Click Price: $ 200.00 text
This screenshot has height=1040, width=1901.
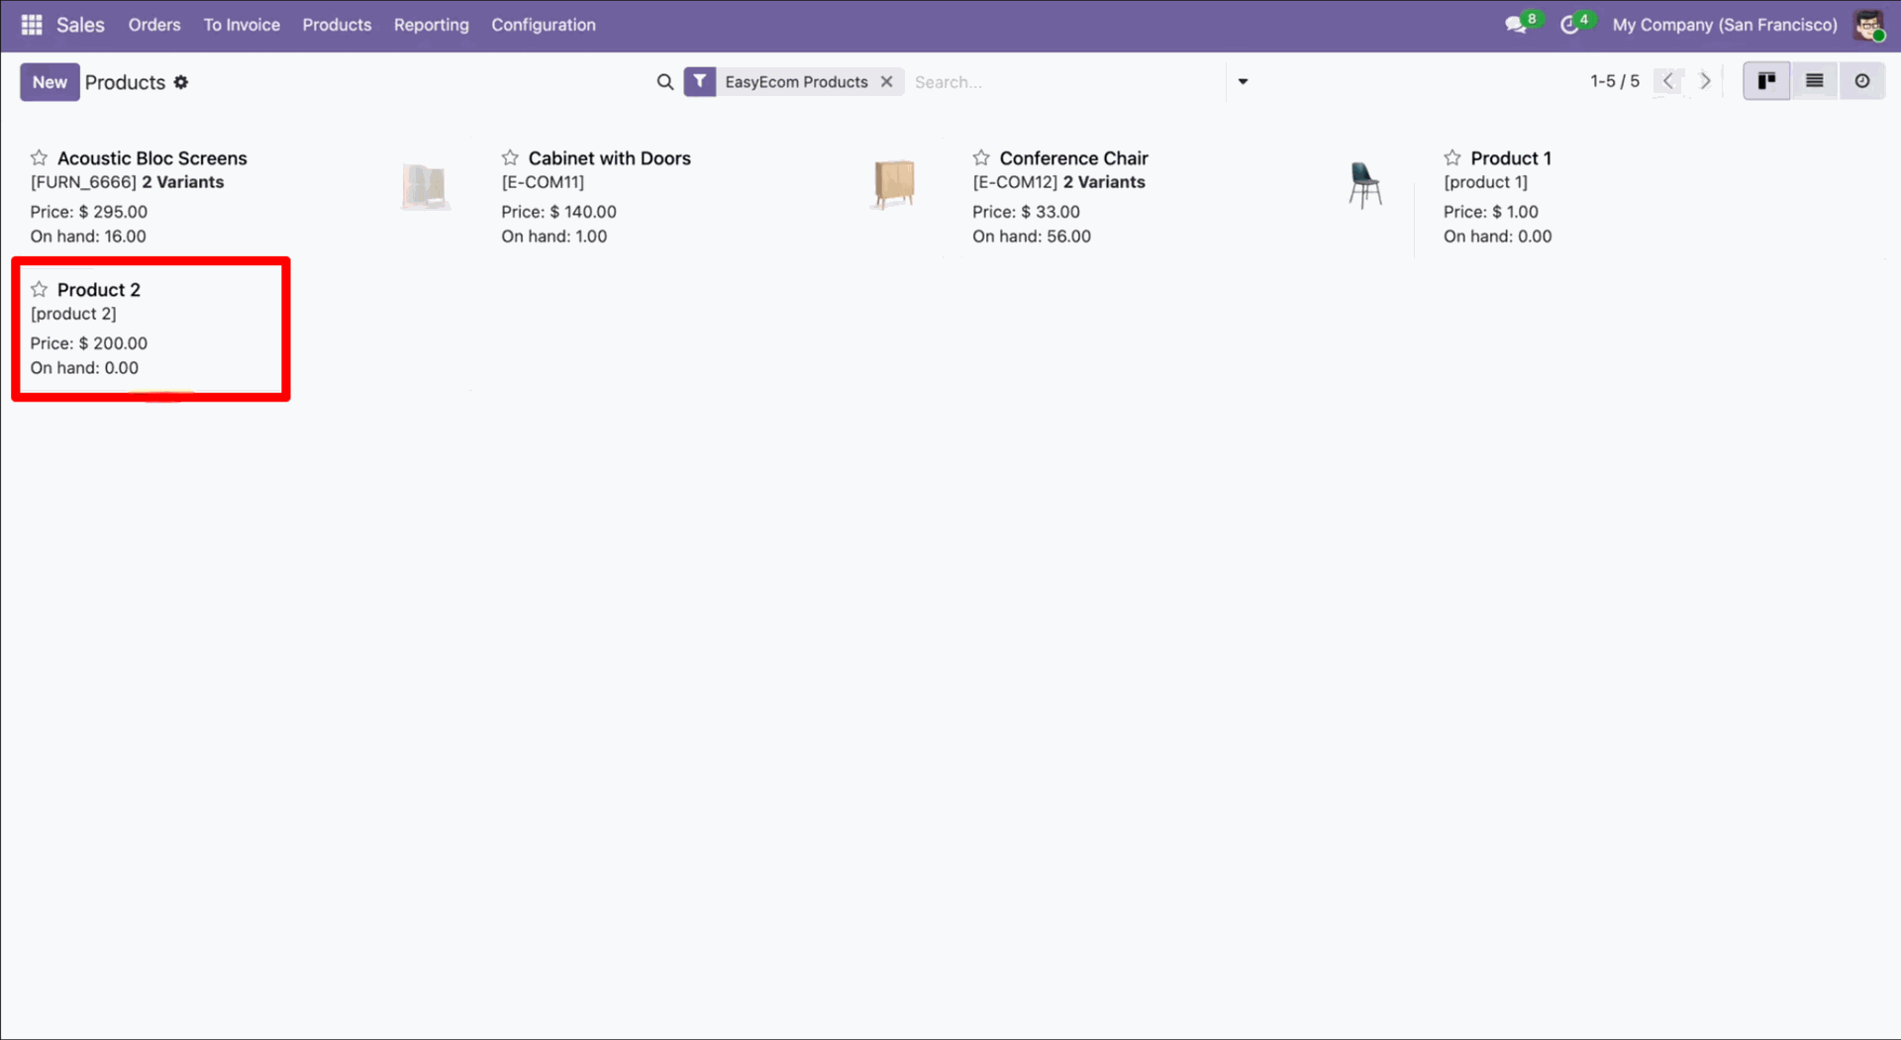coord(89,343)
